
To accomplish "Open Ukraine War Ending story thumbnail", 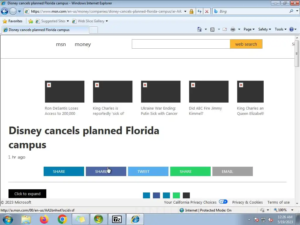I will coord(161,91).
